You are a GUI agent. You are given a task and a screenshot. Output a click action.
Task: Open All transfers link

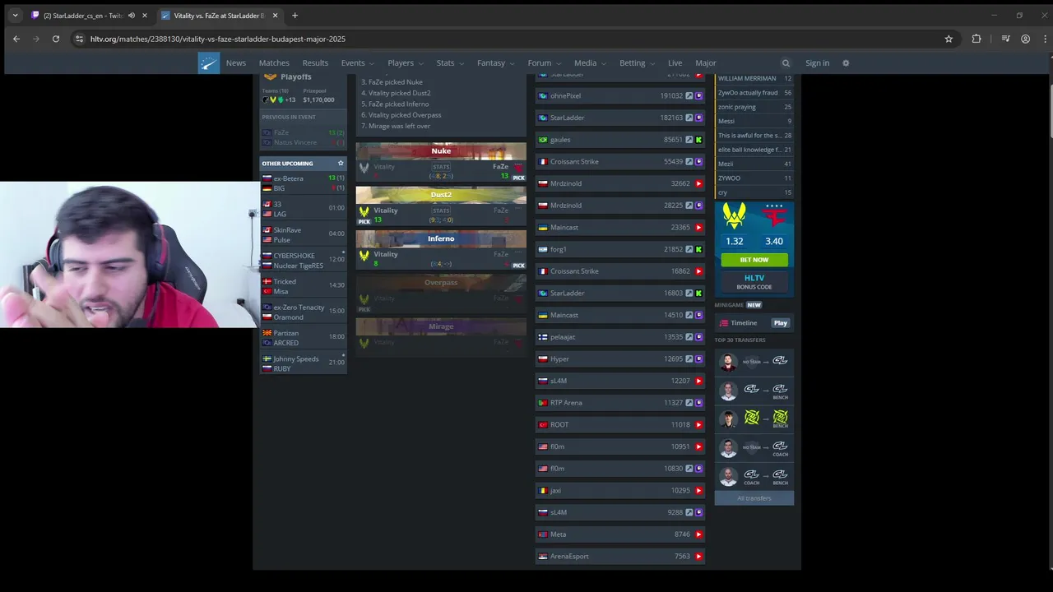click(x=754, y=498)
